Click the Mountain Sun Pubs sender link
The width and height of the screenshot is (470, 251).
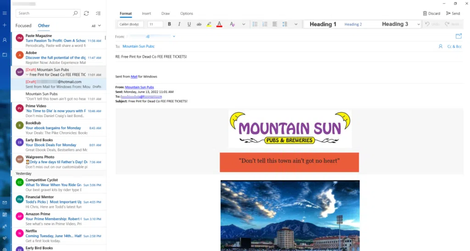(140, 87)
